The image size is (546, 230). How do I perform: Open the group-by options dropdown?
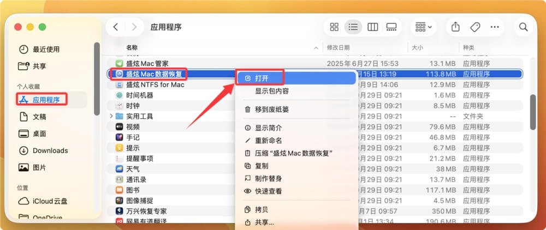click(x=424, y=27)
